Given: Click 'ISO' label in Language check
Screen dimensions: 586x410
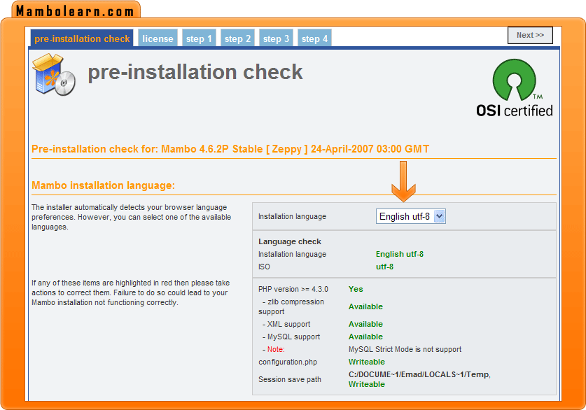Looking at the screenshot, I should click(264, 267).
